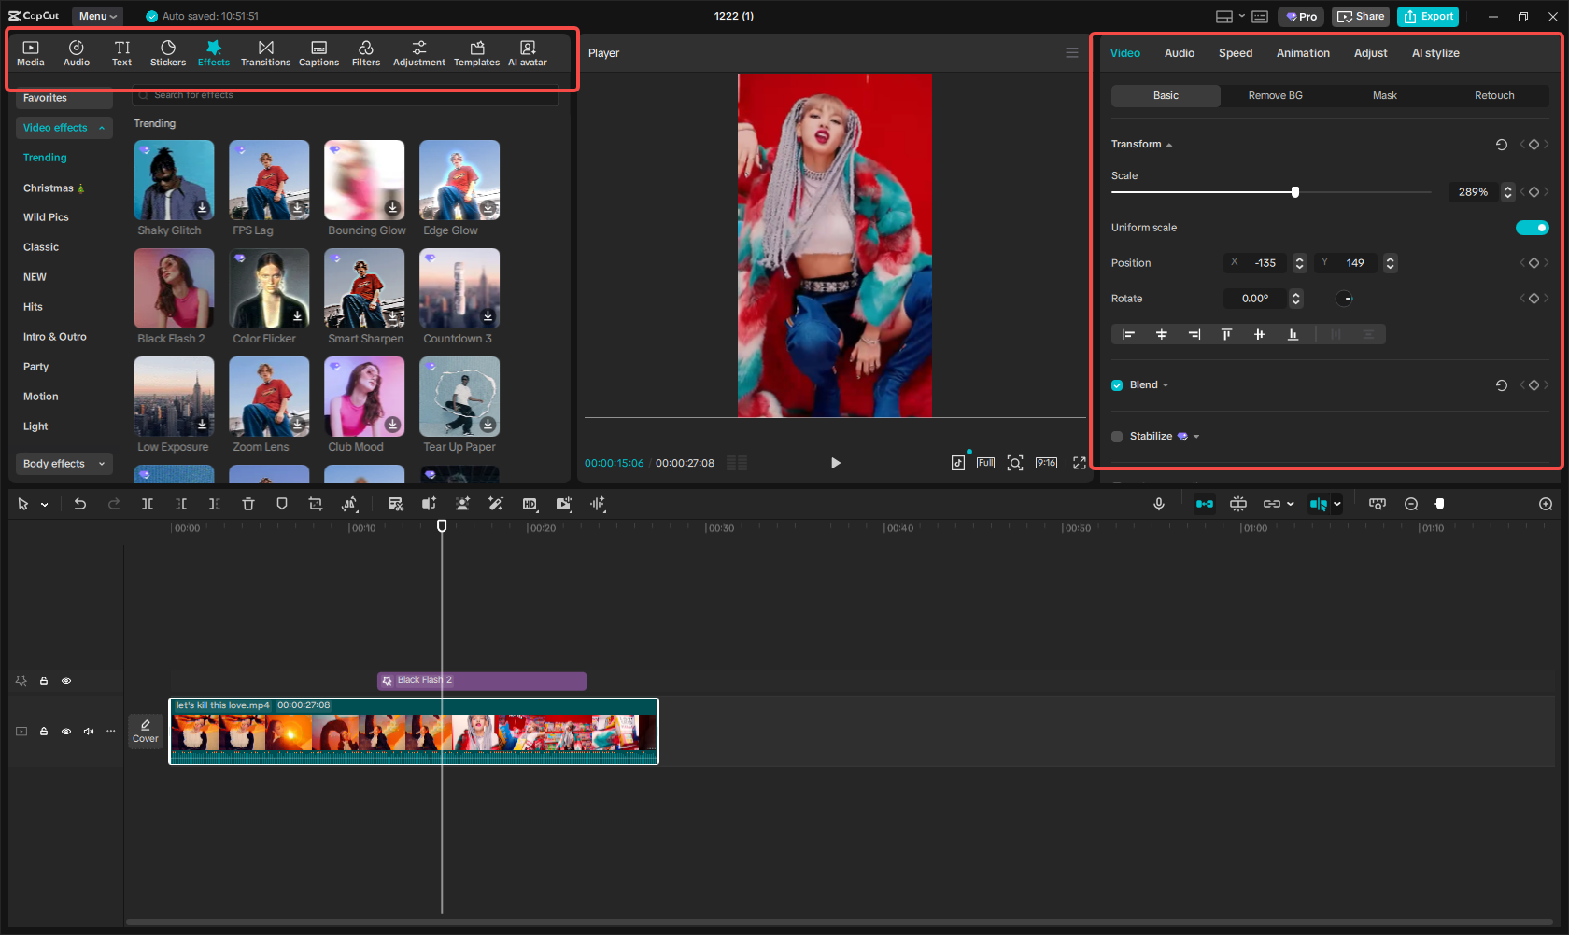1569x935 pixels.
Task: Click the Undo icon in the timeline toolbar
Action: tap(80, 504)
